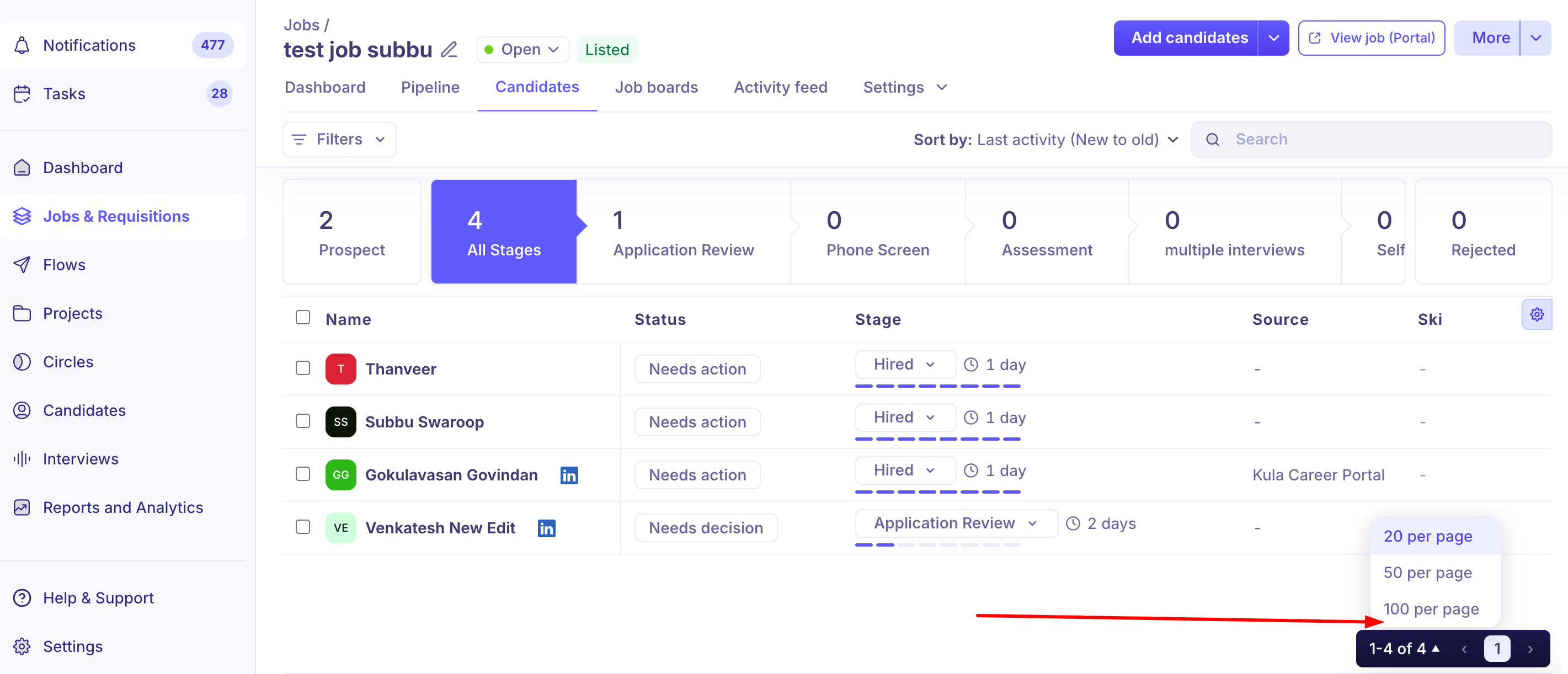
Task: Open Circles icon in sidebar
Action: [x=22, y=362]
